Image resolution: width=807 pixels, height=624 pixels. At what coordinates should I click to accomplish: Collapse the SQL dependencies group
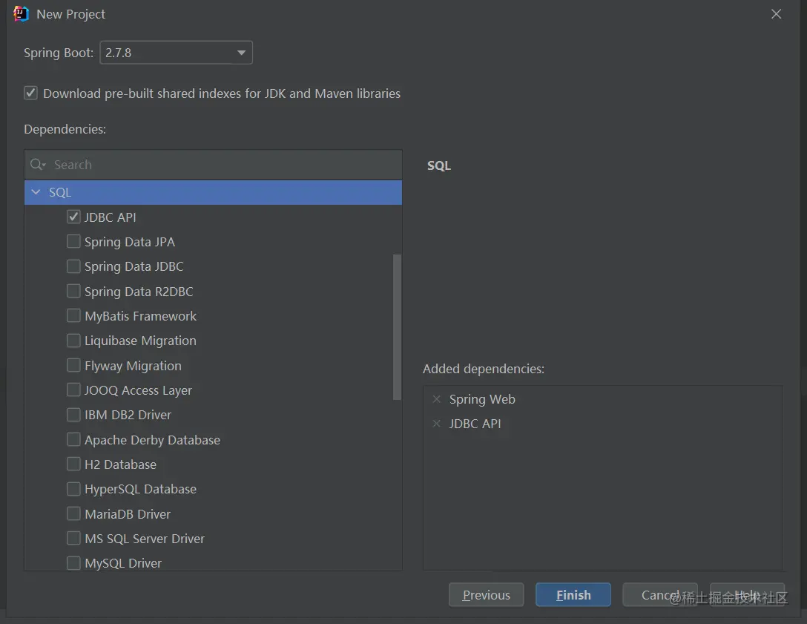[x=36, y=191]
